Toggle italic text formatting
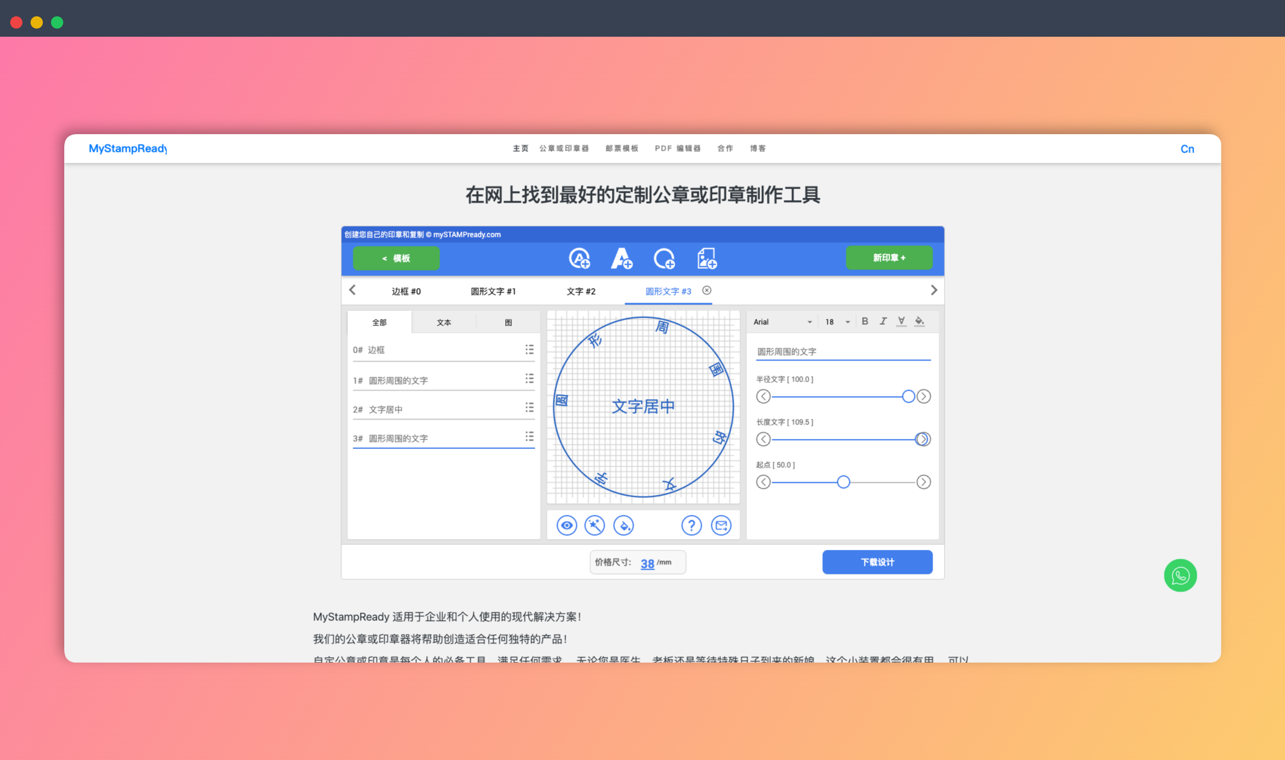1285x760 pixels. pyautogui.click(x=883, y=321)
